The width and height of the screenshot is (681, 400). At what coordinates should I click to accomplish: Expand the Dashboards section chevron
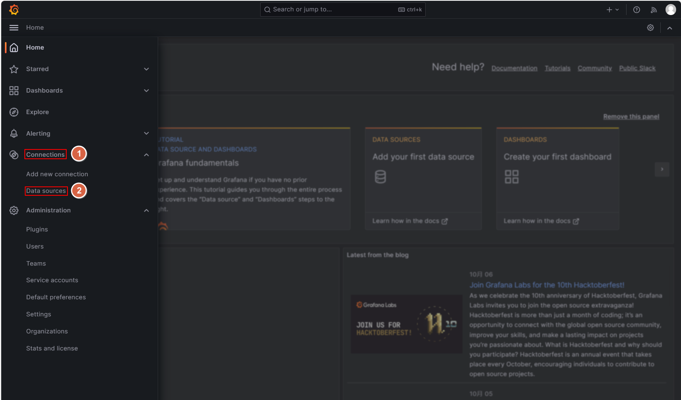pos(146,91)
